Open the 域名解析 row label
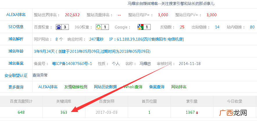257x121 pixels. 16,39
